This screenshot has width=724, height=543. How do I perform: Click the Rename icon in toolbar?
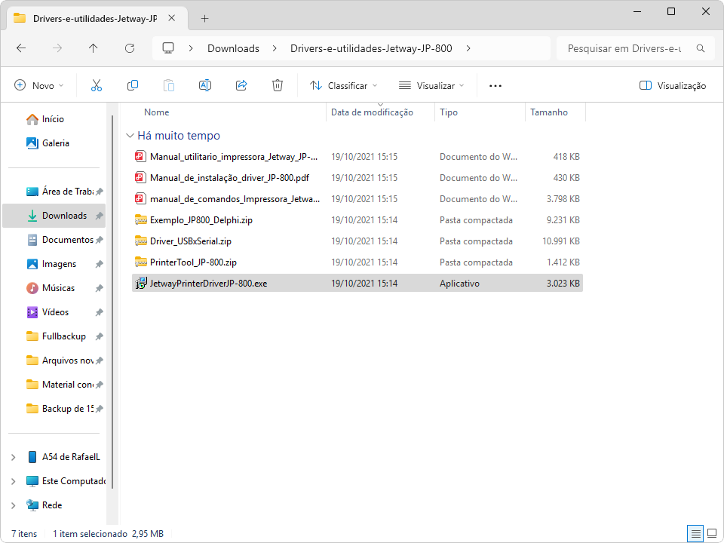(205, 85)
